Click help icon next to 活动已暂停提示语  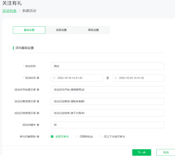pos(38,101)
